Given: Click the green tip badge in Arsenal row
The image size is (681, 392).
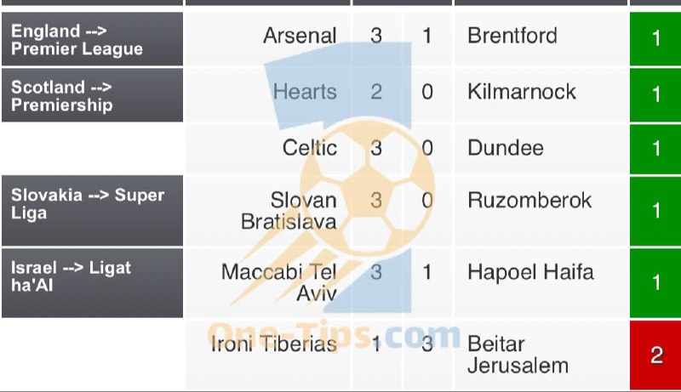Looking at the screenshot, I should (655, 38).
